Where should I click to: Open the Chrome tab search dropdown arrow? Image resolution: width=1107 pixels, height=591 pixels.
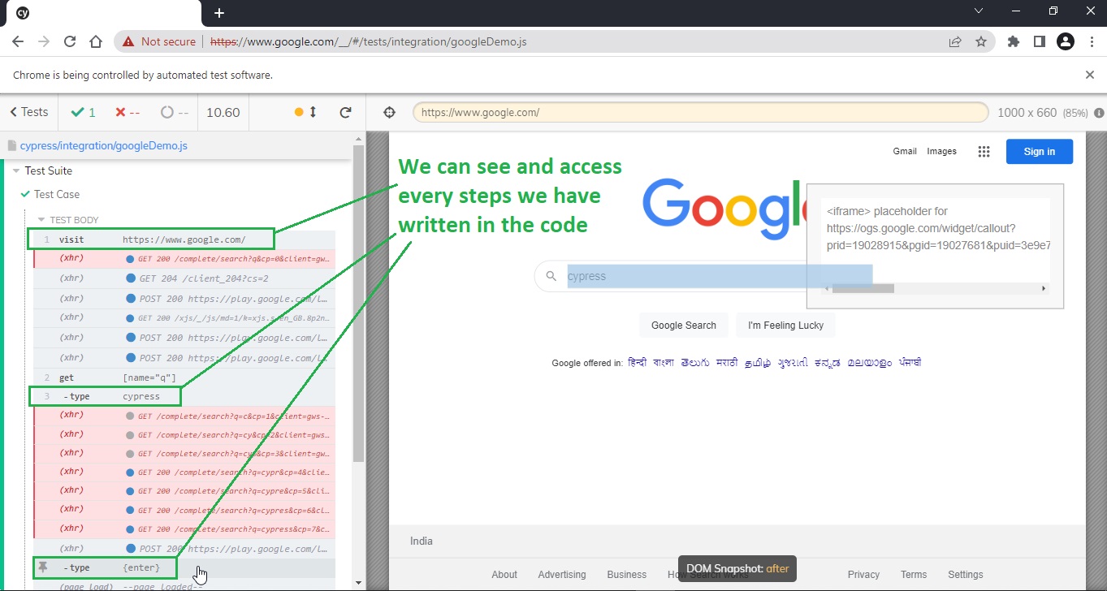point(979,11)
